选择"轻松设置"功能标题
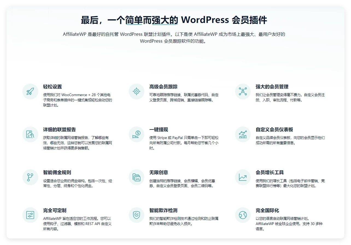This screenshot has width=351, height=245. [x=52, y=87]
